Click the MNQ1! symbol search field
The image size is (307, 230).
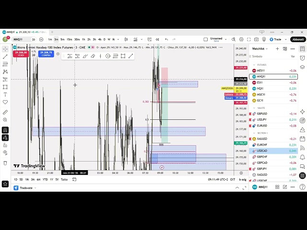pos(22,39)
